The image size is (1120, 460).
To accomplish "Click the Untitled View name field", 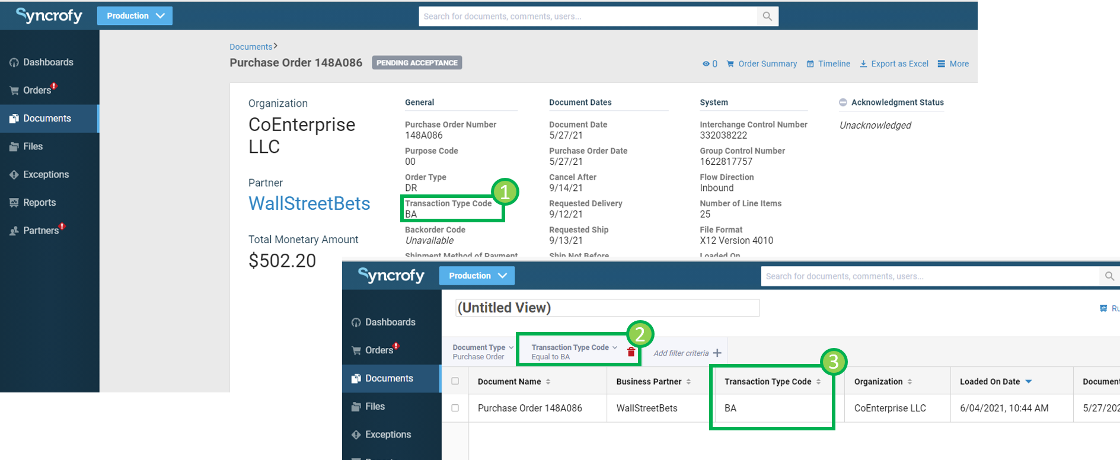I will click(x=607, y=308).
